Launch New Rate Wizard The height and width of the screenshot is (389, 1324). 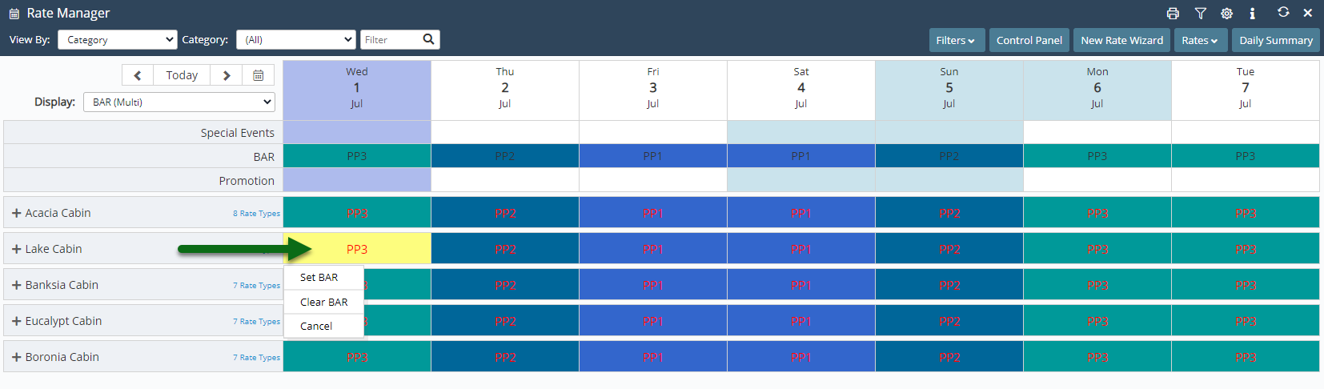tap(1122, 40)
